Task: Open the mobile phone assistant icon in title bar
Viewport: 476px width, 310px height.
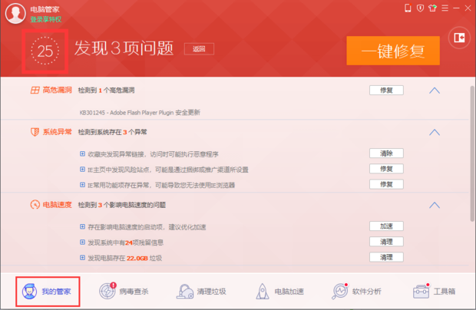Action: (x=408, y=8)
